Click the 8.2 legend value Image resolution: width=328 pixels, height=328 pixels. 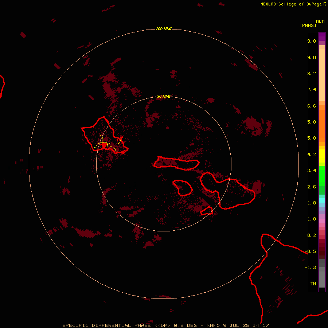point(312,73)
